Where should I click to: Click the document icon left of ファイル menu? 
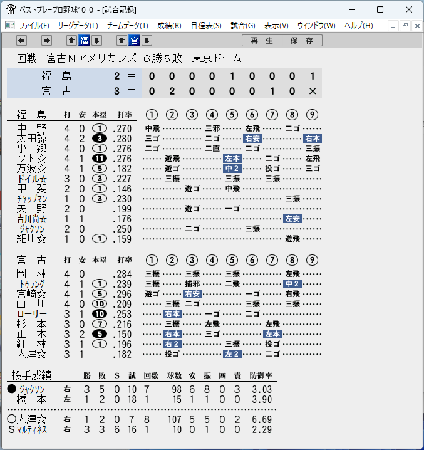coord(10,26)
